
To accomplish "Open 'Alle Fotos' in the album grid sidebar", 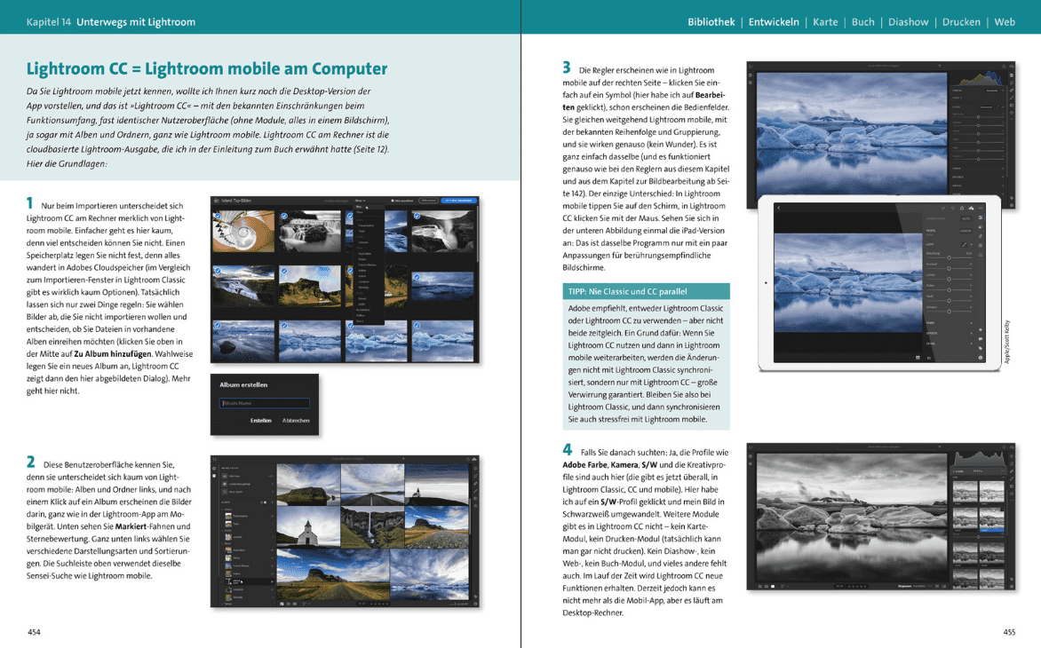I will point(247,476).
